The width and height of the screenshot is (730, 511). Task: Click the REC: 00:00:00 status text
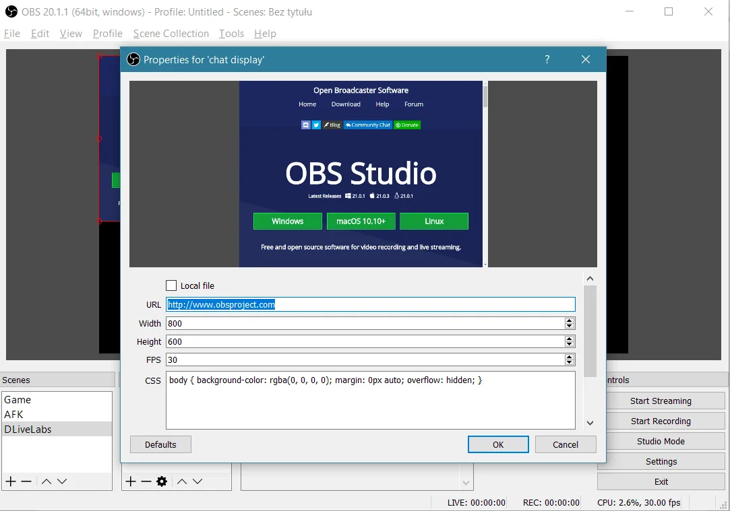[551, 502]
